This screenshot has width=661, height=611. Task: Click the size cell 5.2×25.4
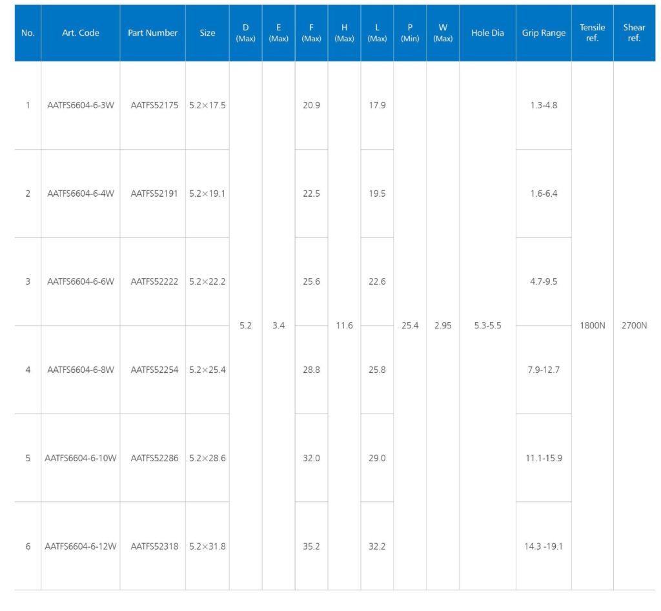[x=207, y=370]
